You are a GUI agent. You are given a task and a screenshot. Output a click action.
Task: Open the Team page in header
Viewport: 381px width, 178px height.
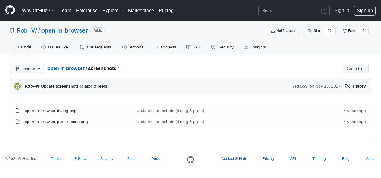pos(65,10)
